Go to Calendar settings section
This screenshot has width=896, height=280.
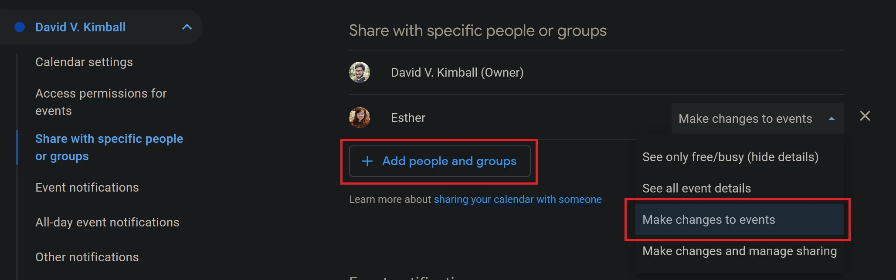[84, 61]
